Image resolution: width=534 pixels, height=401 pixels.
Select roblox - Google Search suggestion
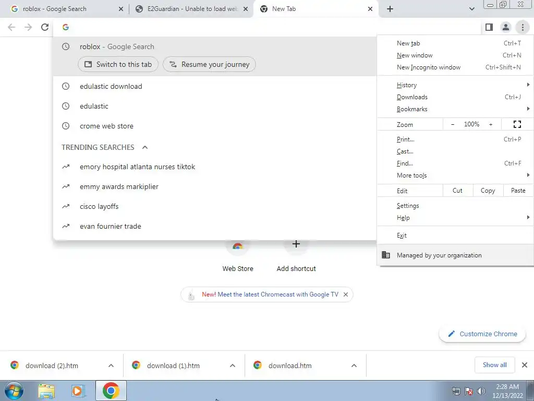coord(215,46)
